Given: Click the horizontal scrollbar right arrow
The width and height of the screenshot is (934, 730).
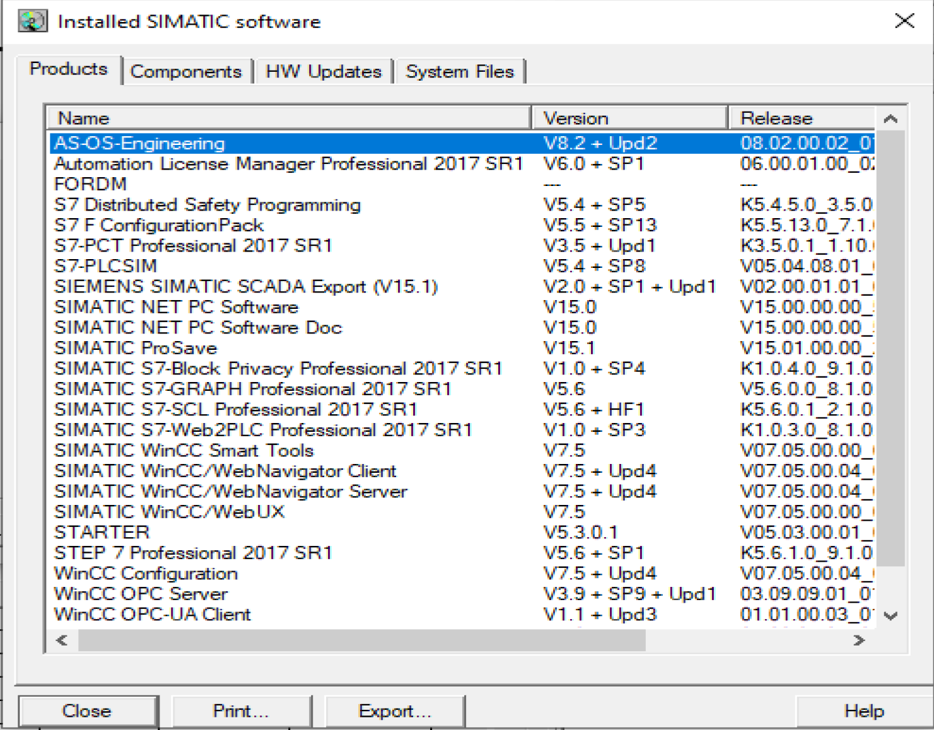Looking at the screenshot, I should coord(859,640).
